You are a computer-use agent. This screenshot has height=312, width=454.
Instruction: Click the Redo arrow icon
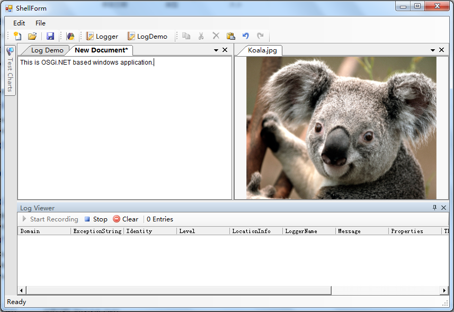click(260, 35)
